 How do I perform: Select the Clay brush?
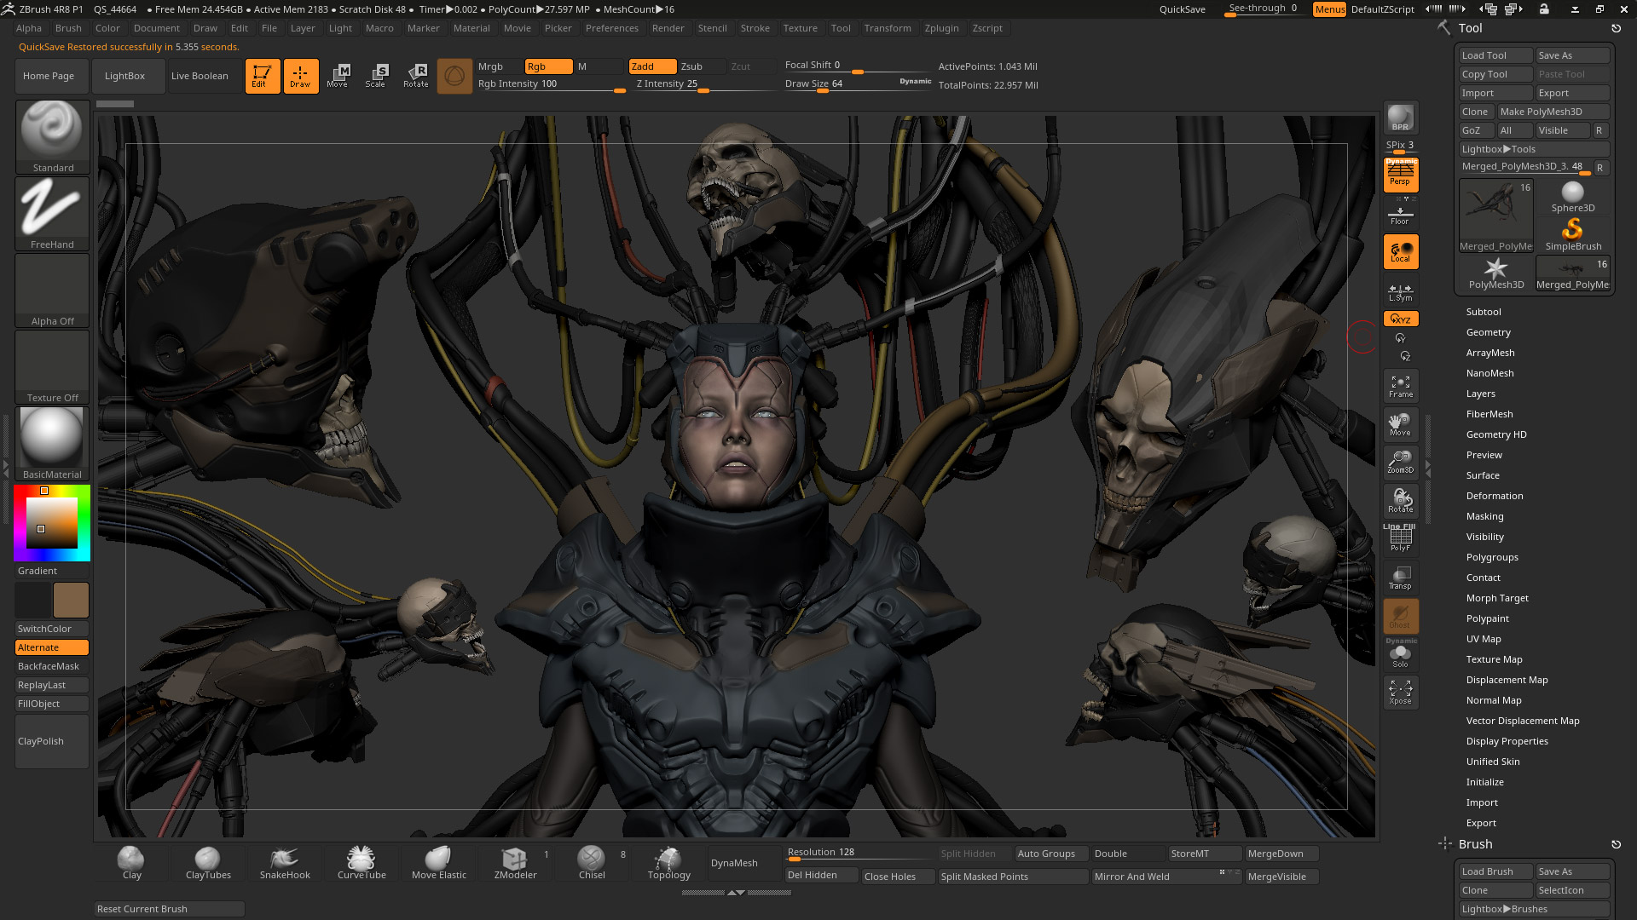coord(131,863)
